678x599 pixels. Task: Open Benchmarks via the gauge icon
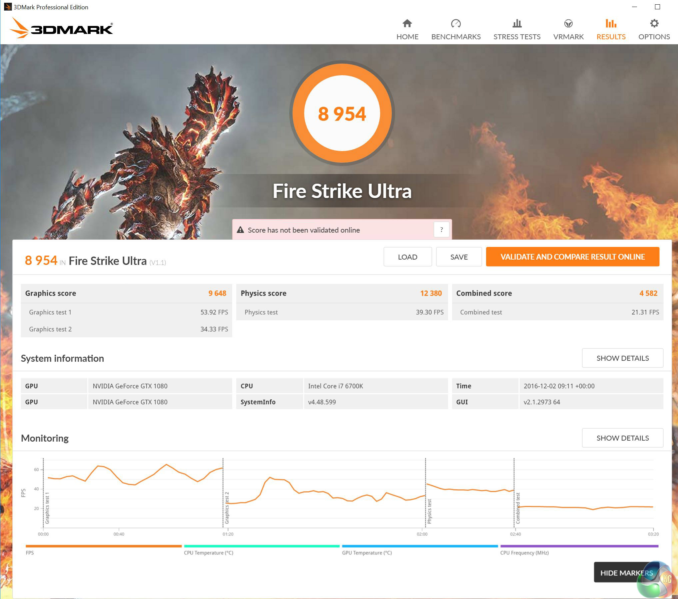coord(455,24)
